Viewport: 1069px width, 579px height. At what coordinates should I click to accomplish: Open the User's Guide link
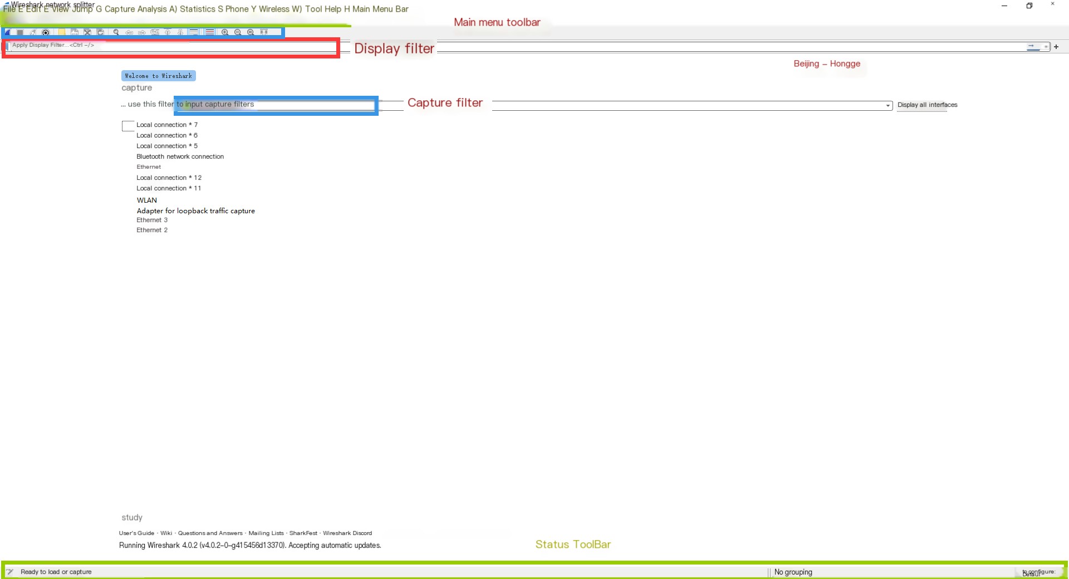point(136,533)
